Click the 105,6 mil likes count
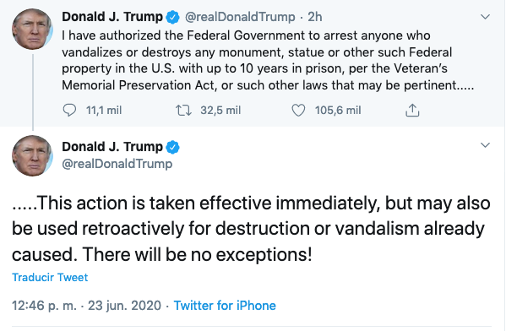Viewport: 506px width, 331px height. (338, 111)
